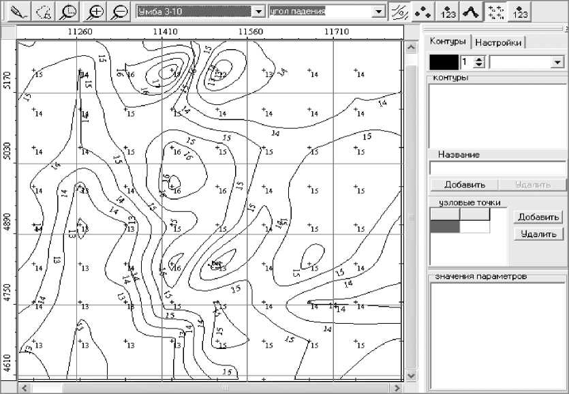
Task: Click the last 123 labels icon
Action: [x=520, y=12]
